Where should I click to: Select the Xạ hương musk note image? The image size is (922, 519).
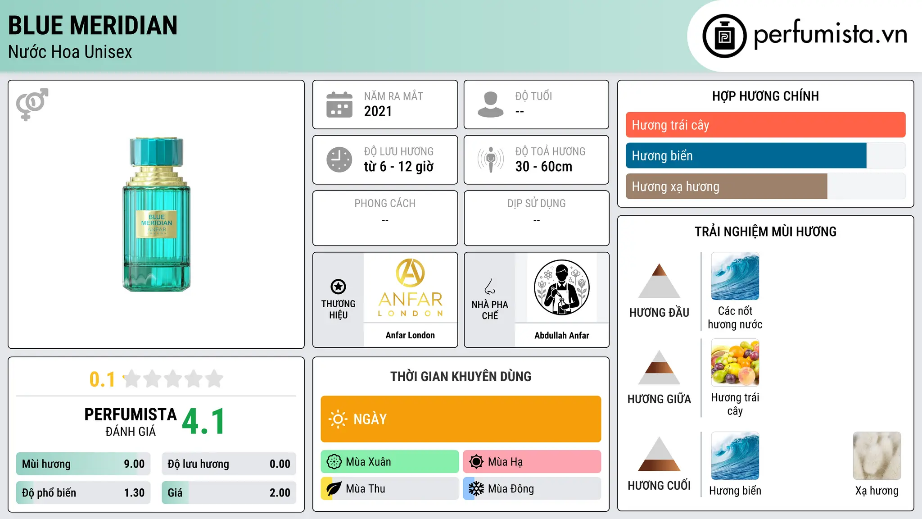(877, 456)
